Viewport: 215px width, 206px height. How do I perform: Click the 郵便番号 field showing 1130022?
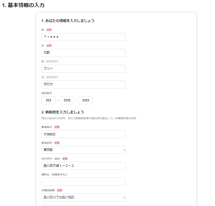tap(84, 134)
